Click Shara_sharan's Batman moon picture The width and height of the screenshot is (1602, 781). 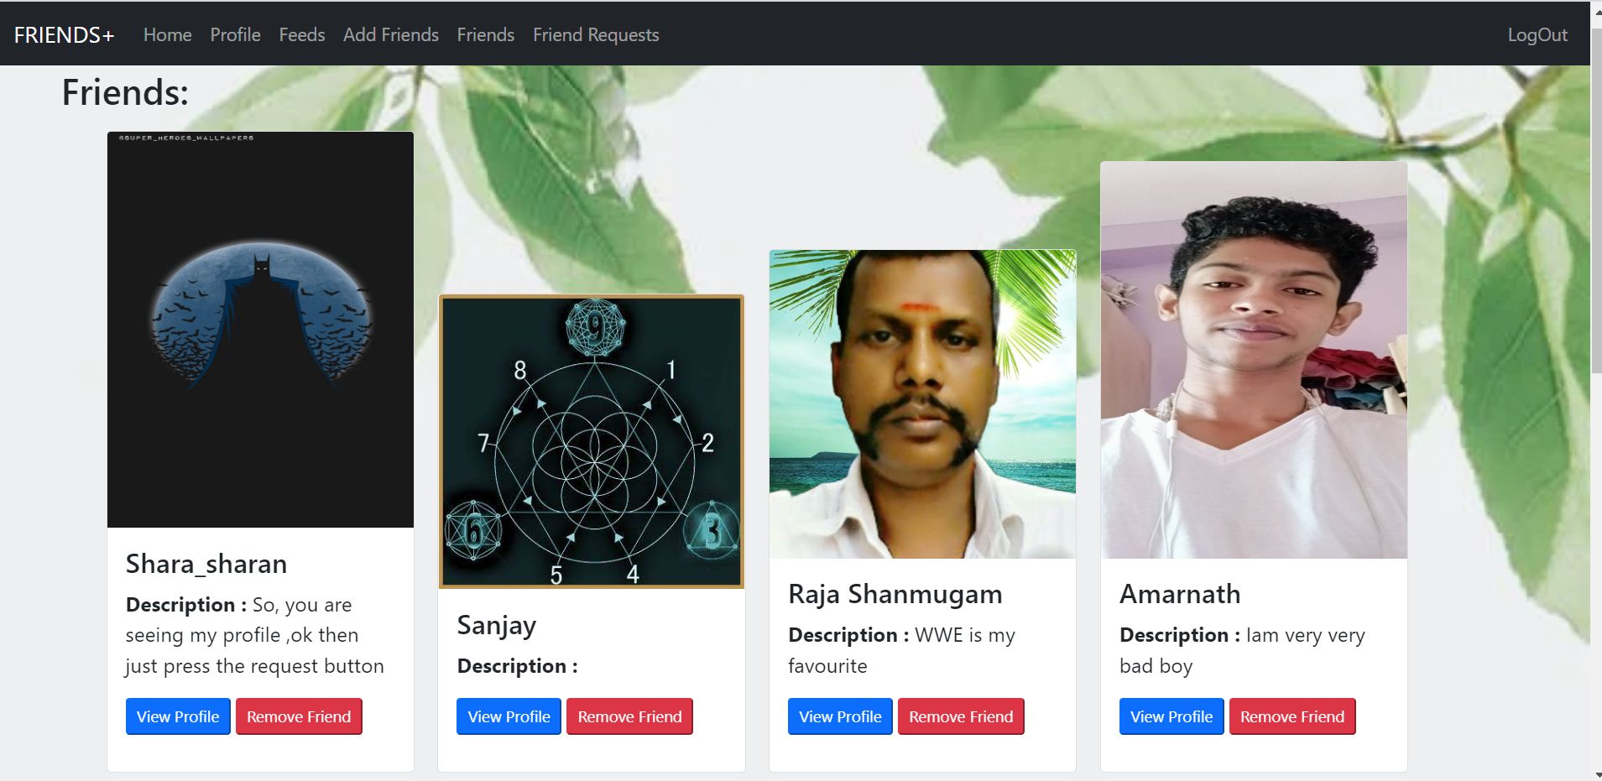(x=260, y=330)
